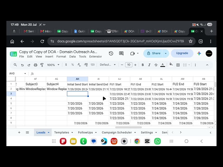Toggle bold formatting

(143, 65)
